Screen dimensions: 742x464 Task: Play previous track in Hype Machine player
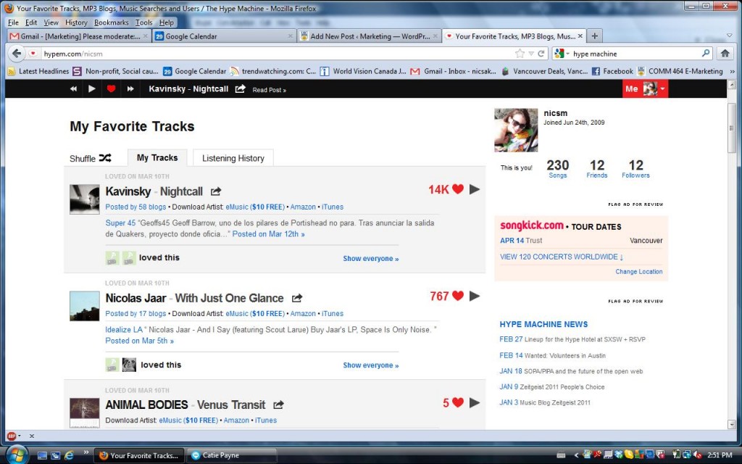[73, 88]
